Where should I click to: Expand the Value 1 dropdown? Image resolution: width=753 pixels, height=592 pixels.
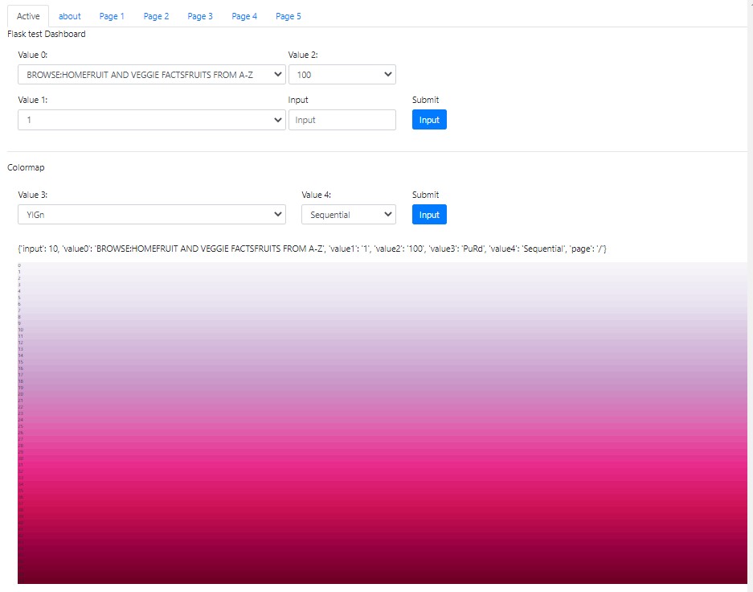pos(151,119)
